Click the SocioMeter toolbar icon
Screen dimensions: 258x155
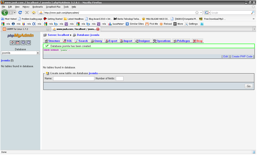tap(110, 24)
